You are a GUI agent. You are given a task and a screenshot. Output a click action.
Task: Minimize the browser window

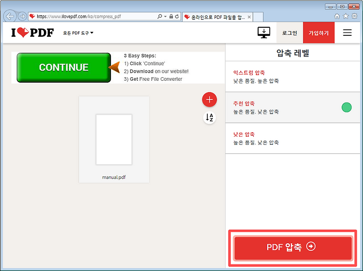[x=330, y=7]
